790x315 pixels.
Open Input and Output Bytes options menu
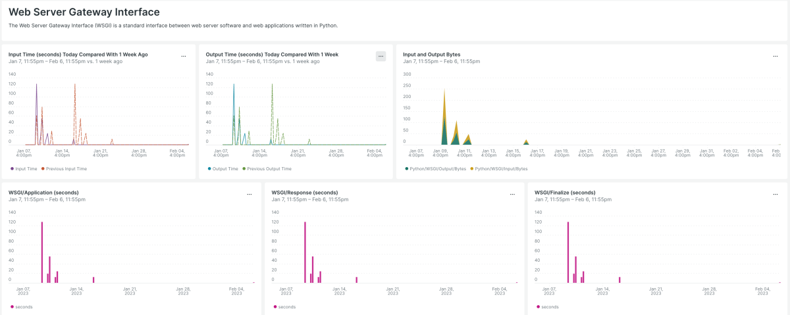coord(776,57)
